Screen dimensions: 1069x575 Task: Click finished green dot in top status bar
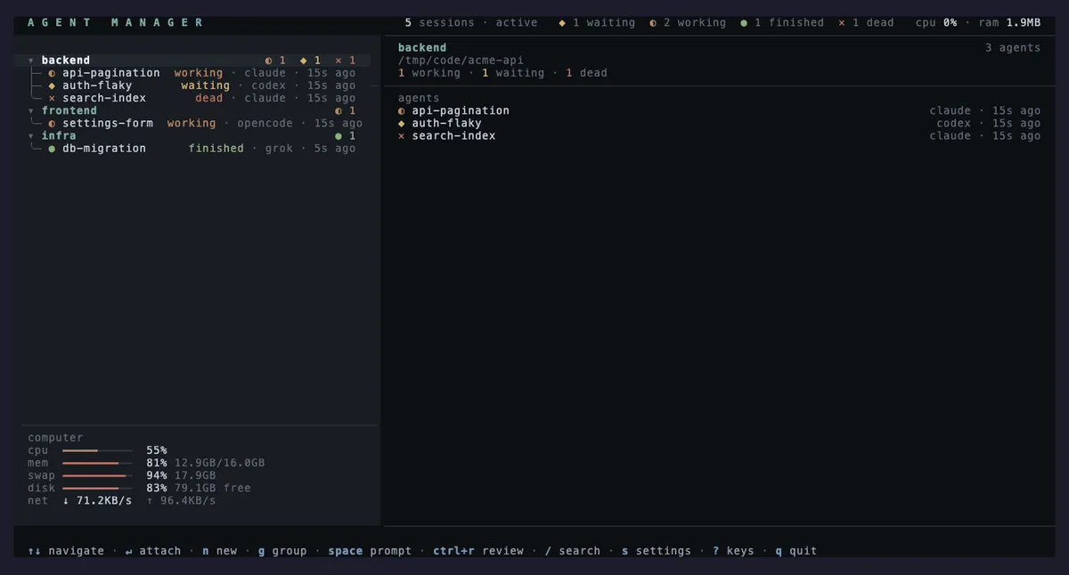point(744,22)
